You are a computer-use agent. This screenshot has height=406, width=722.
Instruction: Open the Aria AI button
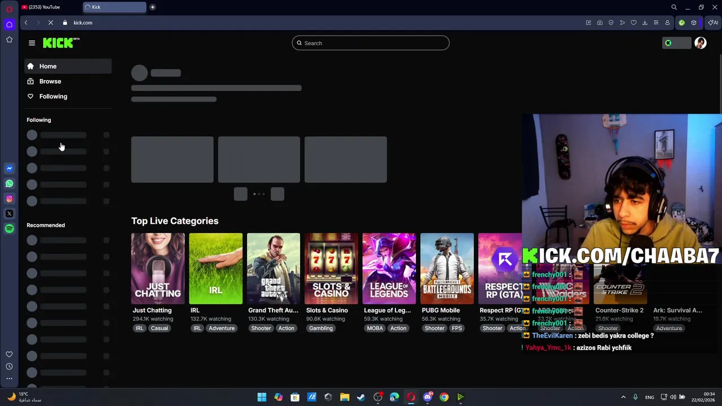pyautogui.click(x=713, y=23)
